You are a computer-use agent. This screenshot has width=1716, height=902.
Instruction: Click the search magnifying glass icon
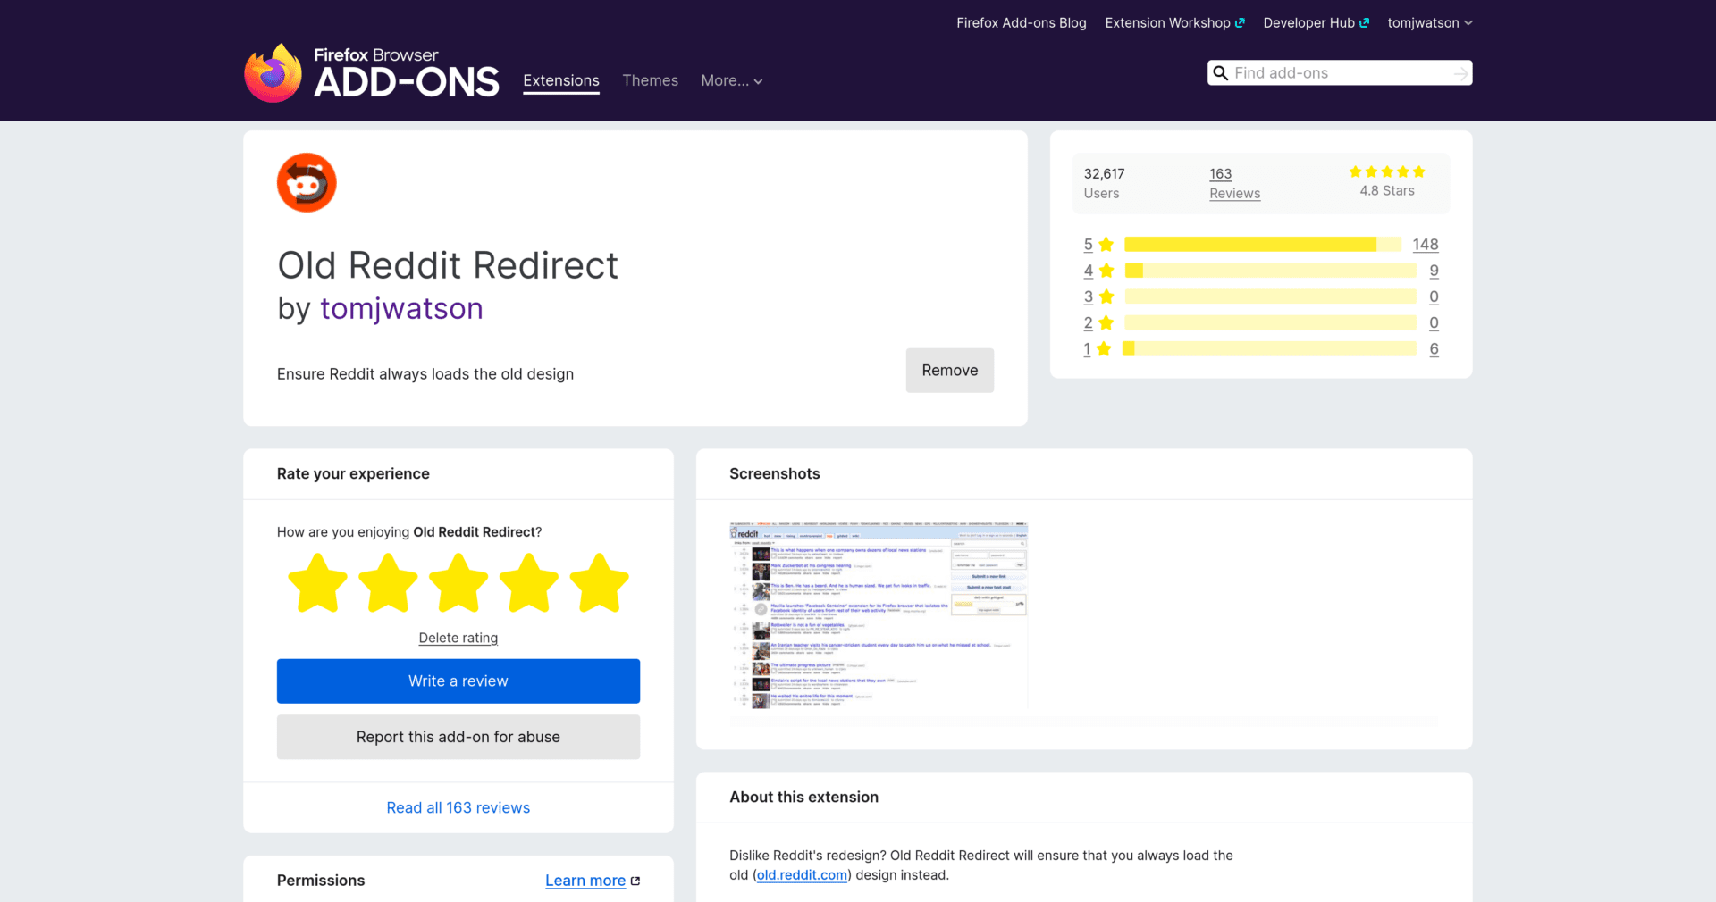[1220, 73]
